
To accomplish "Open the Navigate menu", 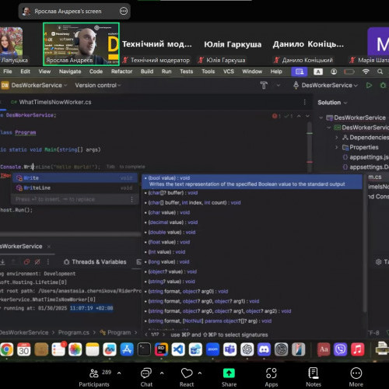I will pos(70,72).
